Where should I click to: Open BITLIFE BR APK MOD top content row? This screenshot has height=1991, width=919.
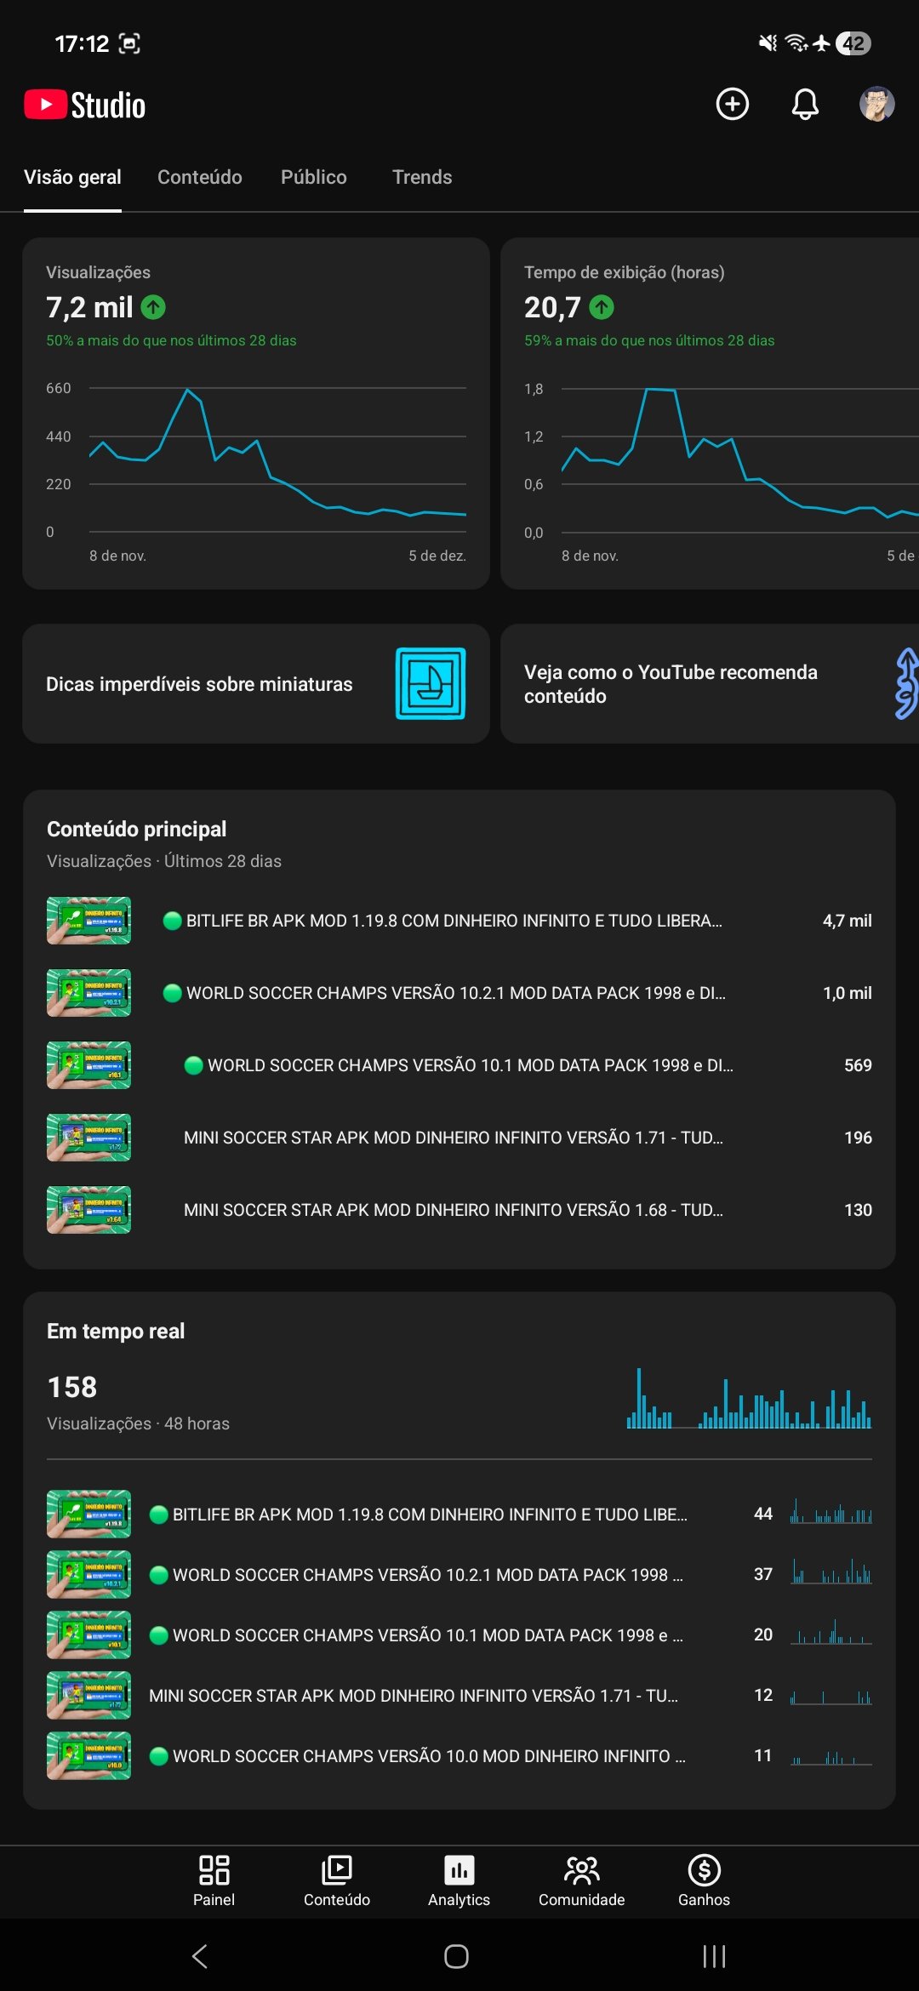pos(459,921)
